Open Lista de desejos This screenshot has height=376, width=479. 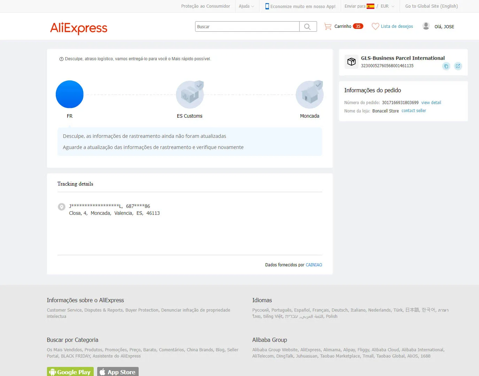pyautogui.click(x=397, y=26)
